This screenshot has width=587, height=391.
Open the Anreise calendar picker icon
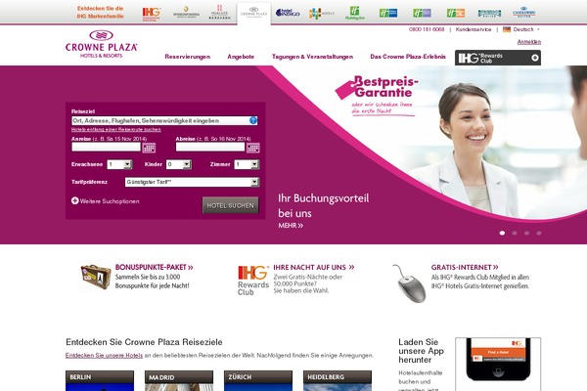coord(149,148)
